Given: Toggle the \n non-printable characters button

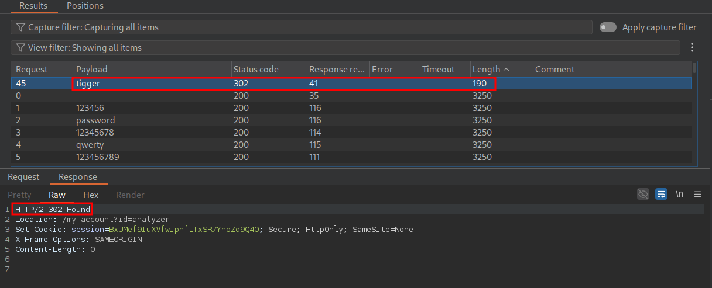Looking at the screenshot, I should click(x=680, y=195).
